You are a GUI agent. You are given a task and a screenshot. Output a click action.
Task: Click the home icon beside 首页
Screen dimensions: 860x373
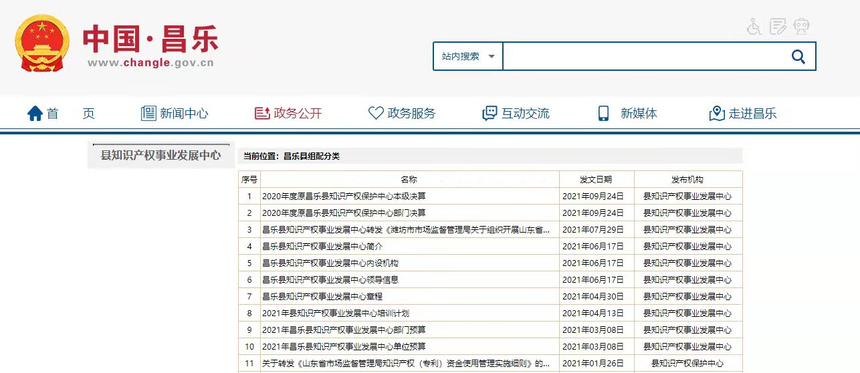pos(35,114)
